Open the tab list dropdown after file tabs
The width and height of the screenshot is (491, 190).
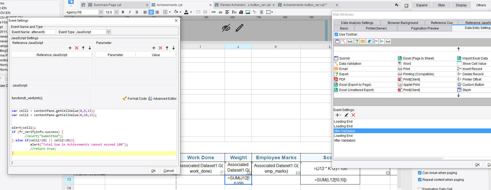[397, 5]
